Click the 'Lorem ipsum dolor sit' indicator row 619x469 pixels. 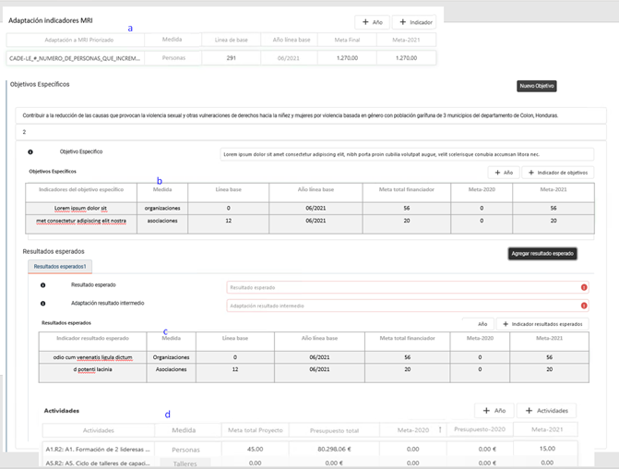tap(80, 209)
